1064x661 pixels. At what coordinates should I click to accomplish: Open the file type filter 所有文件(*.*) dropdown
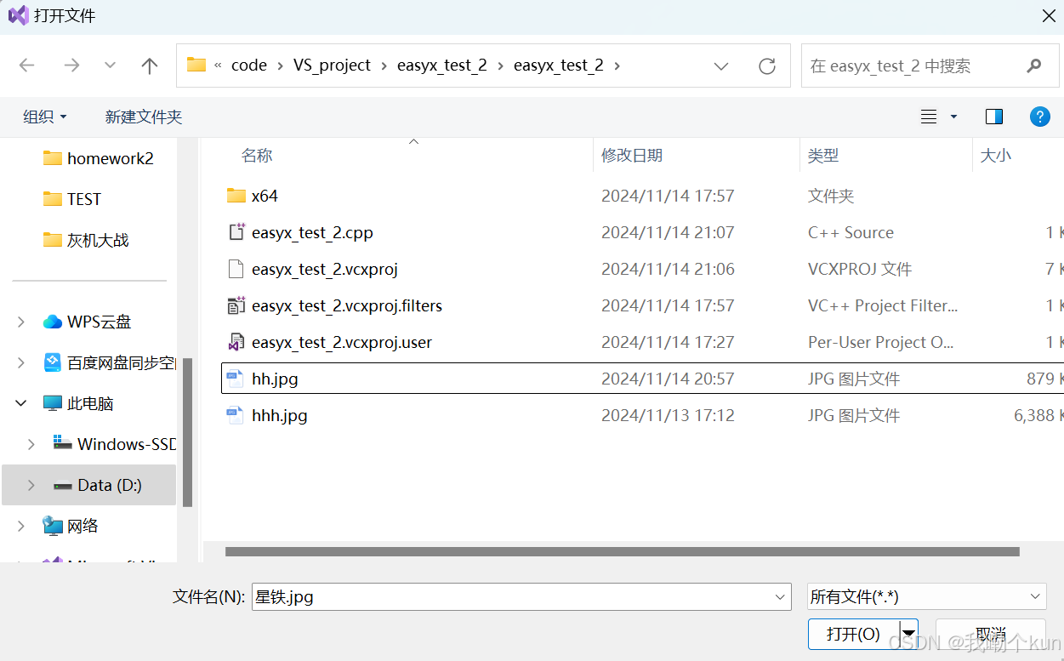point(926,596)
